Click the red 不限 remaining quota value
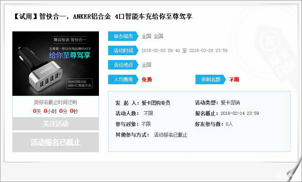The width and height of the screenshot is (302, 182). click(234, 79)
